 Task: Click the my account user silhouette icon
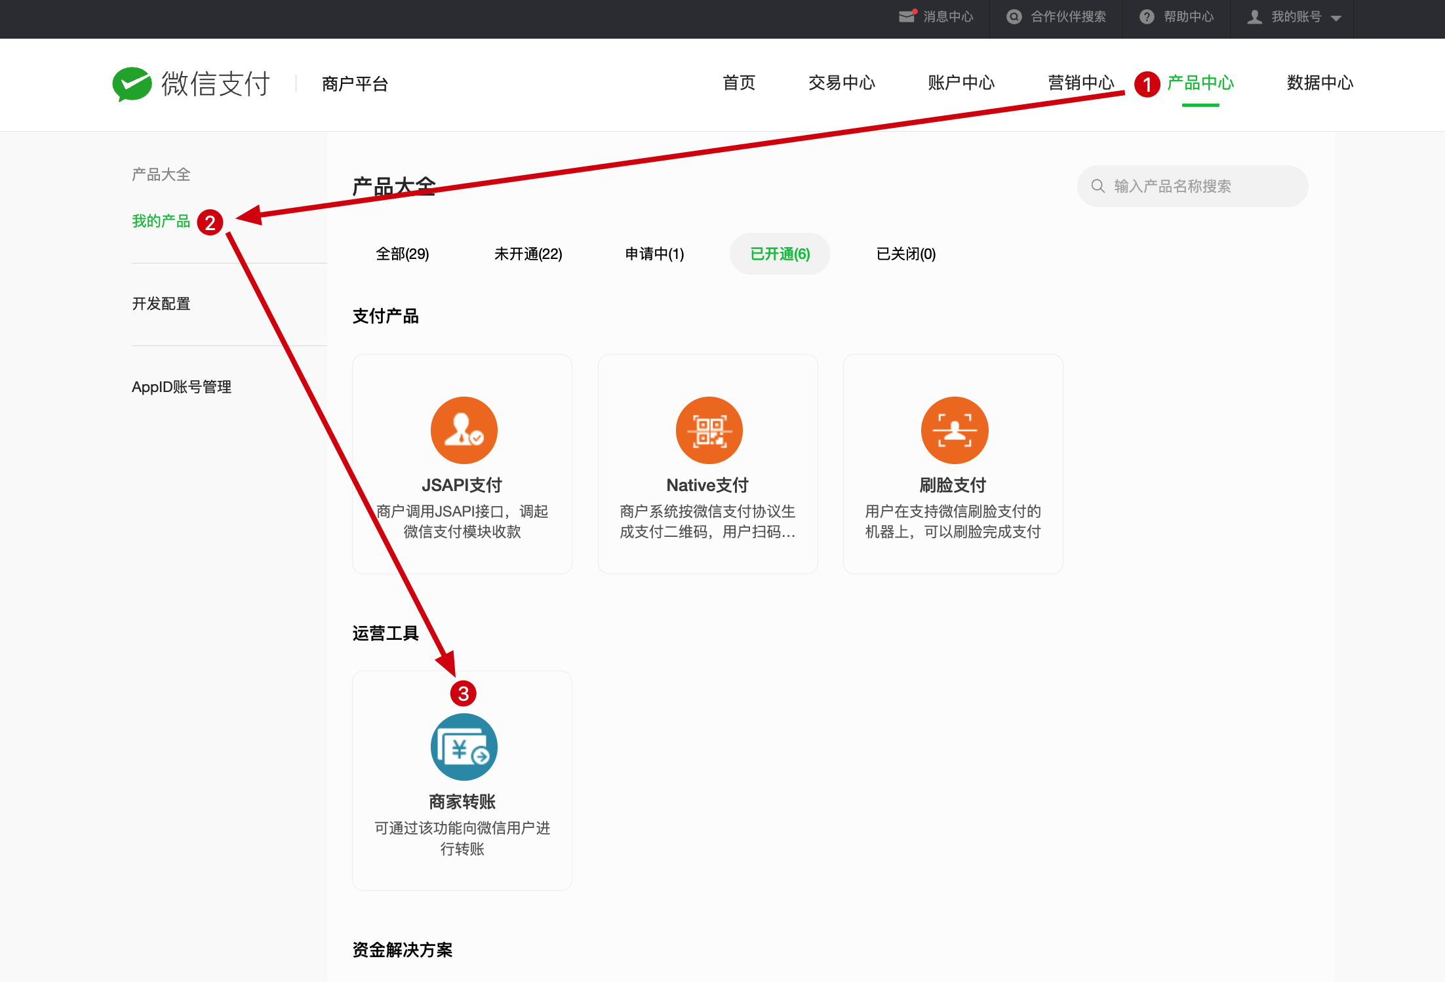click(1254, 17)
